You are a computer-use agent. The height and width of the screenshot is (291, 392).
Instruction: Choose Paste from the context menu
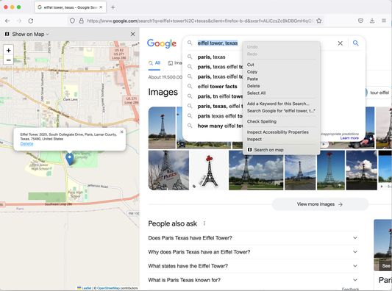(281, 79)
